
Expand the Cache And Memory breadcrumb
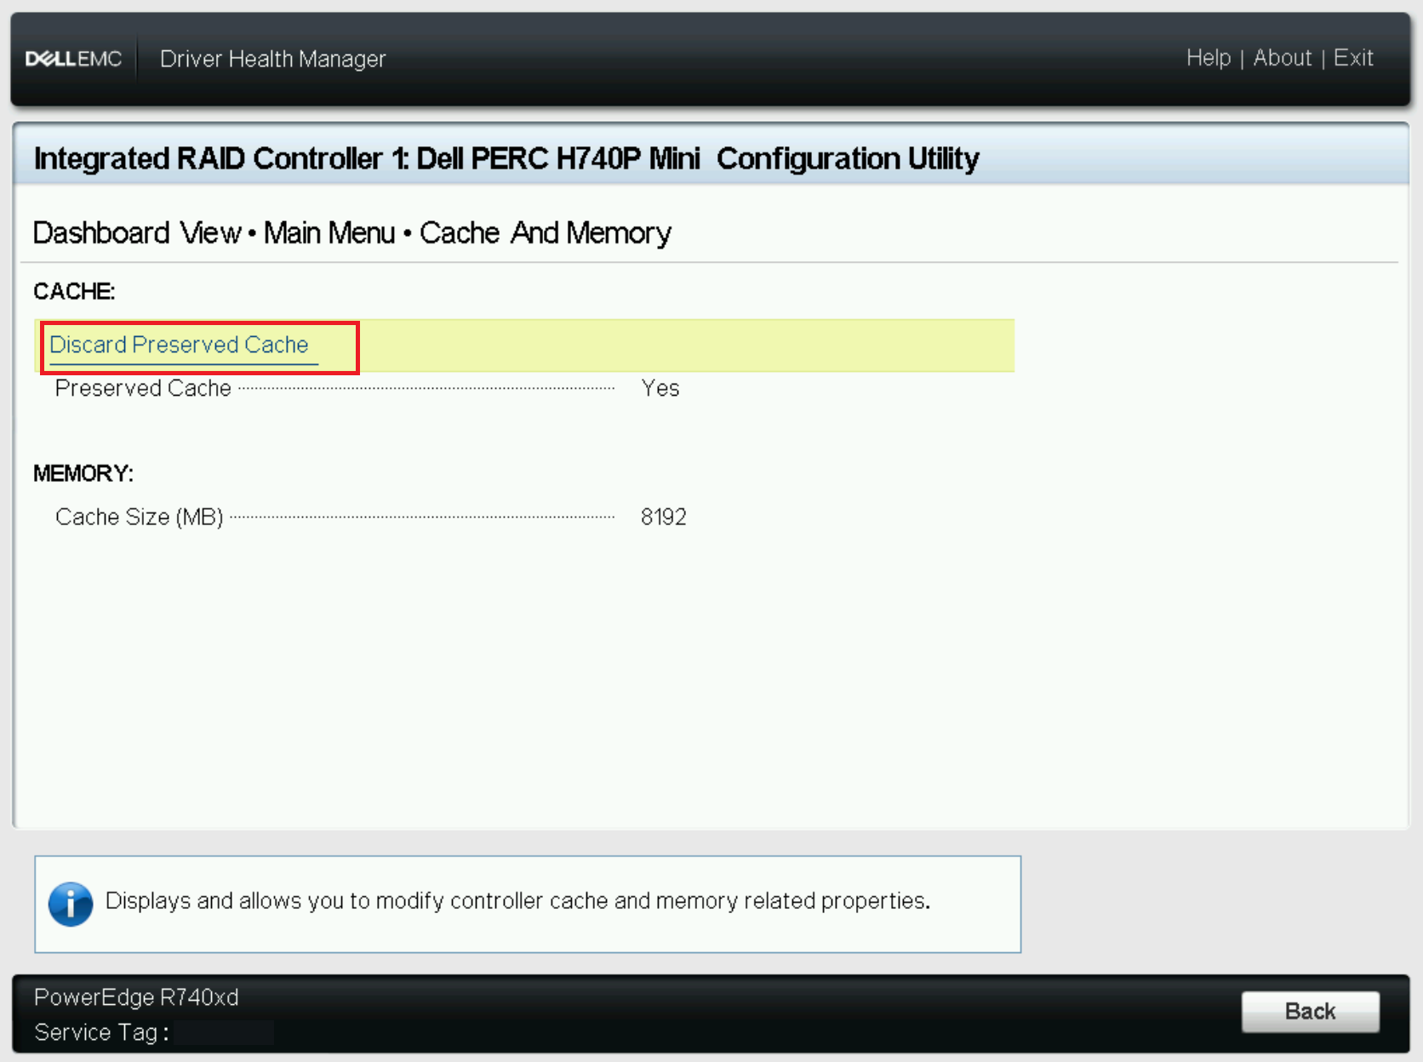tap(546, 232)
